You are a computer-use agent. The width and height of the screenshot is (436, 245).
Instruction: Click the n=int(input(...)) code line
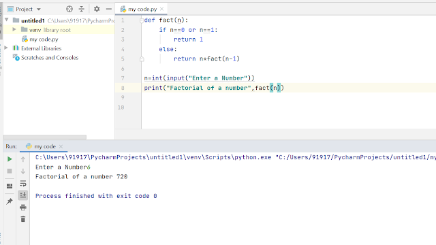click(199, 78)
